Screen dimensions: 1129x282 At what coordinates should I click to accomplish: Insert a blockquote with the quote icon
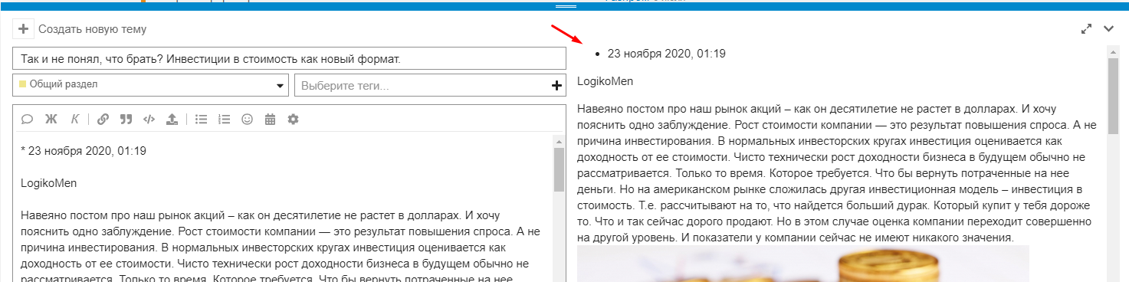[126, 119]
